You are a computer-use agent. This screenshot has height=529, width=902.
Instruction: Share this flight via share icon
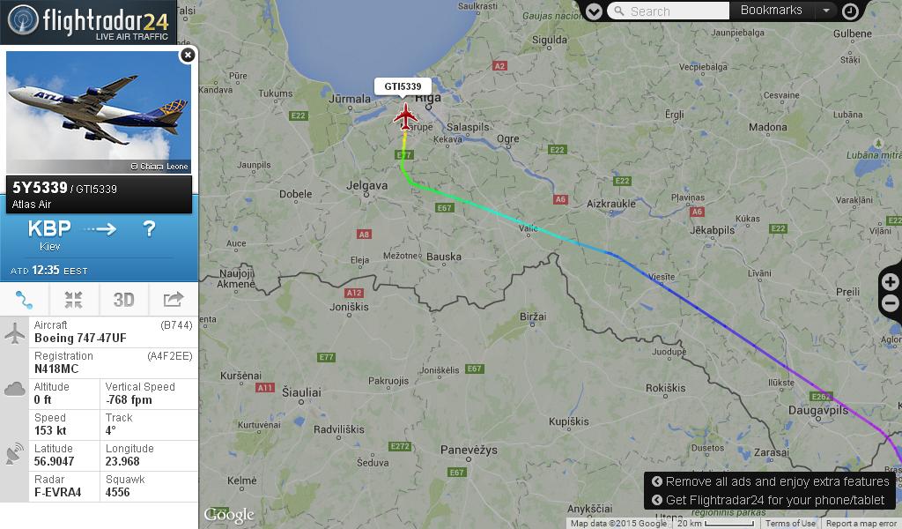[174, 299]
